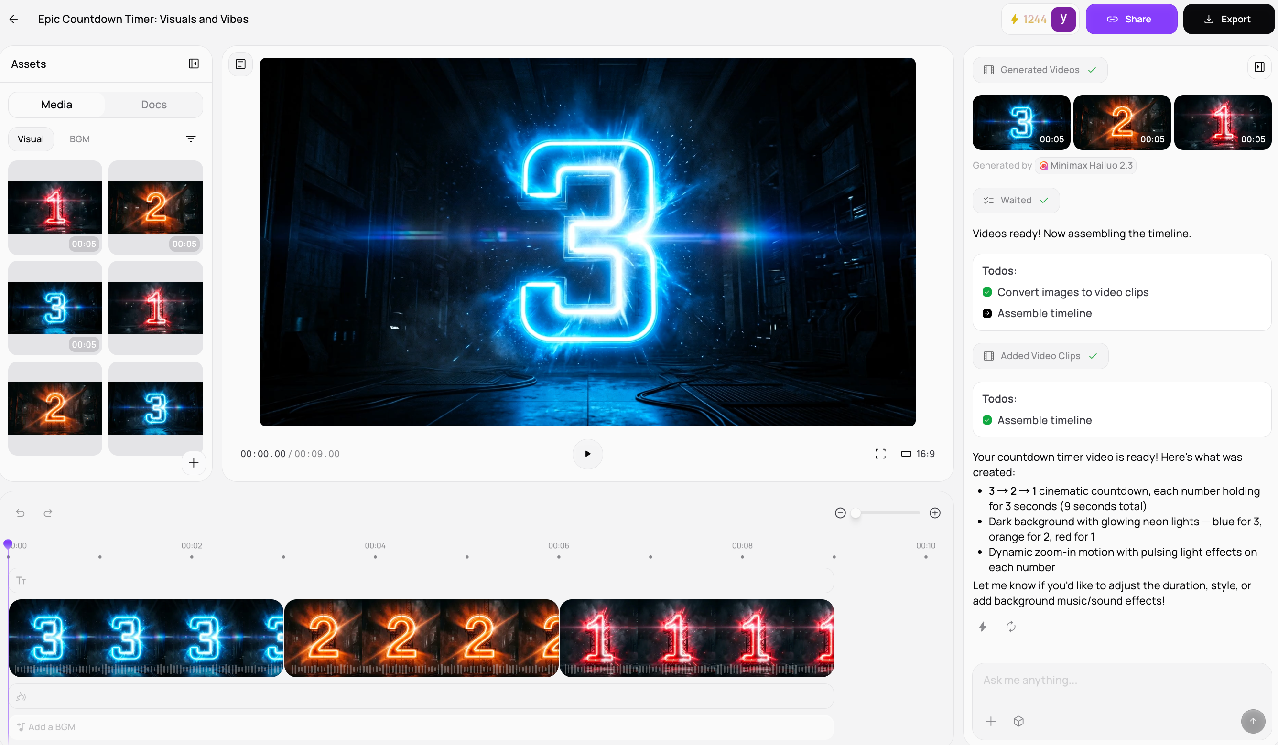Expand the Added Video Clips step

point(1040,356)
